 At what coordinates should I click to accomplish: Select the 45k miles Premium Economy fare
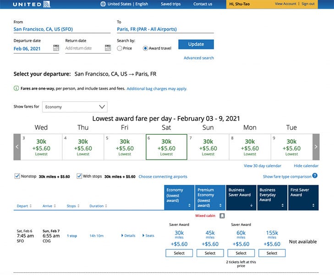coord(210,253)
